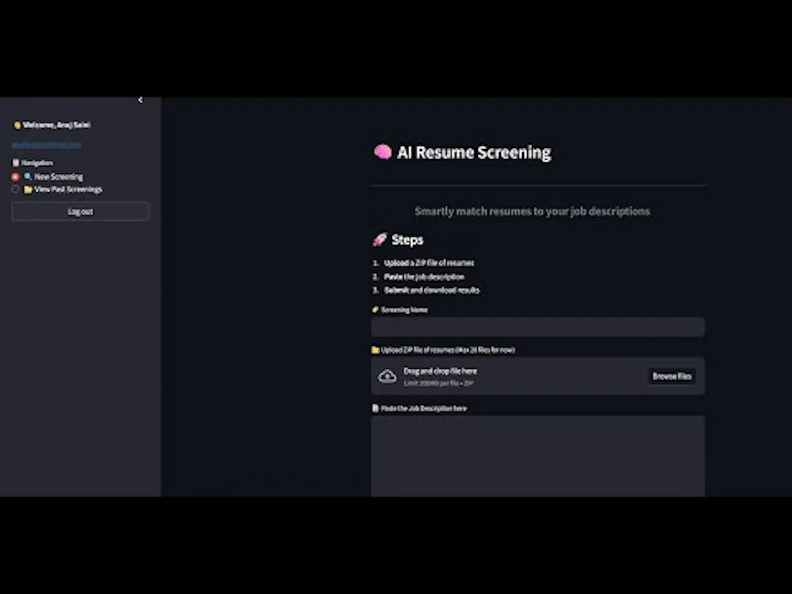The width and height of the screenshot is (792, 594).
Task: Collapse the sidebar with the arrow
Action: (140, 100)
